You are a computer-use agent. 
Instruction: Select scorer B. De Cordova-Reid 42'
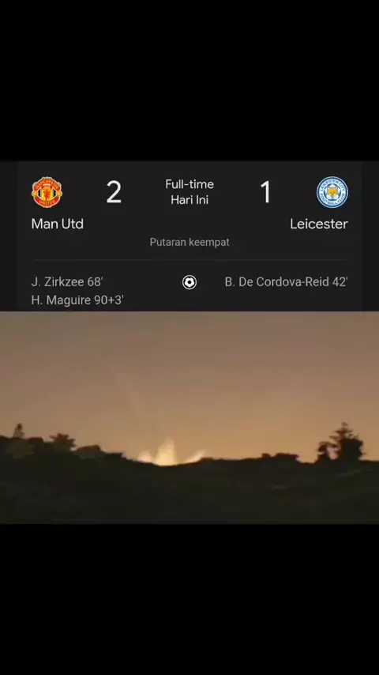pos(286,282)
